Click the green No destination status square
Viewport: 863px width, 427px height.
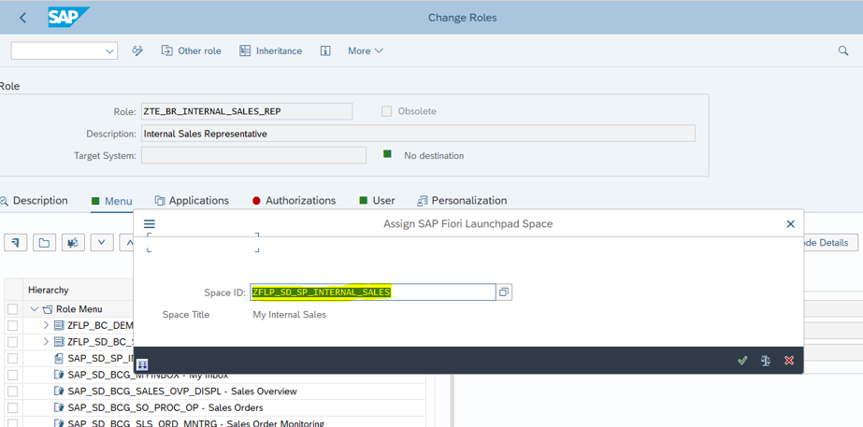pos(387,154)
